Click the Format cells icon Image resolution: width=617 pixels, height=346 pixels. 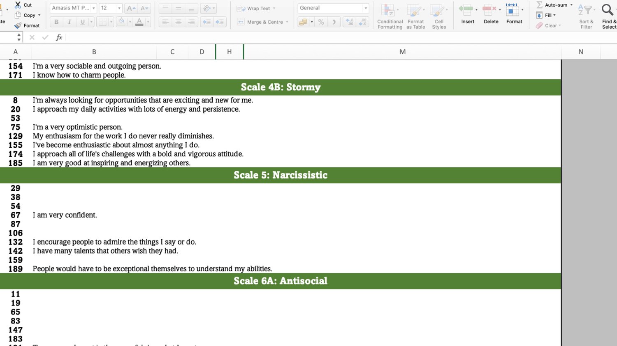pos(513,9)
